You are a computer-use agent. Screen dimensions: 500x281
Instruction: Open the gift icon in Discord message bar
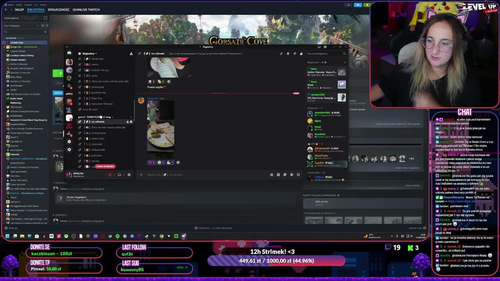(x=271, y=175)
